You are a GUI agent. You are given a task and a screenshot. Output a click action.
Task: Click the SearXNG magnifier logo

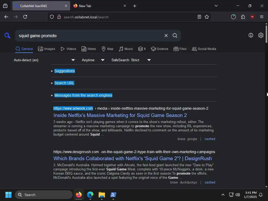point(7,36)
